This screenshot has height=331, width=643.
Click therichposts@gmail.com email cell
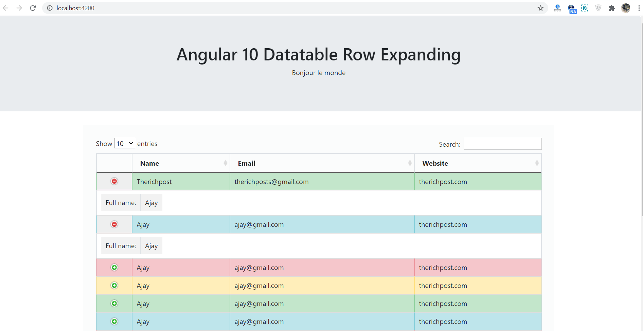click(271, 182)
